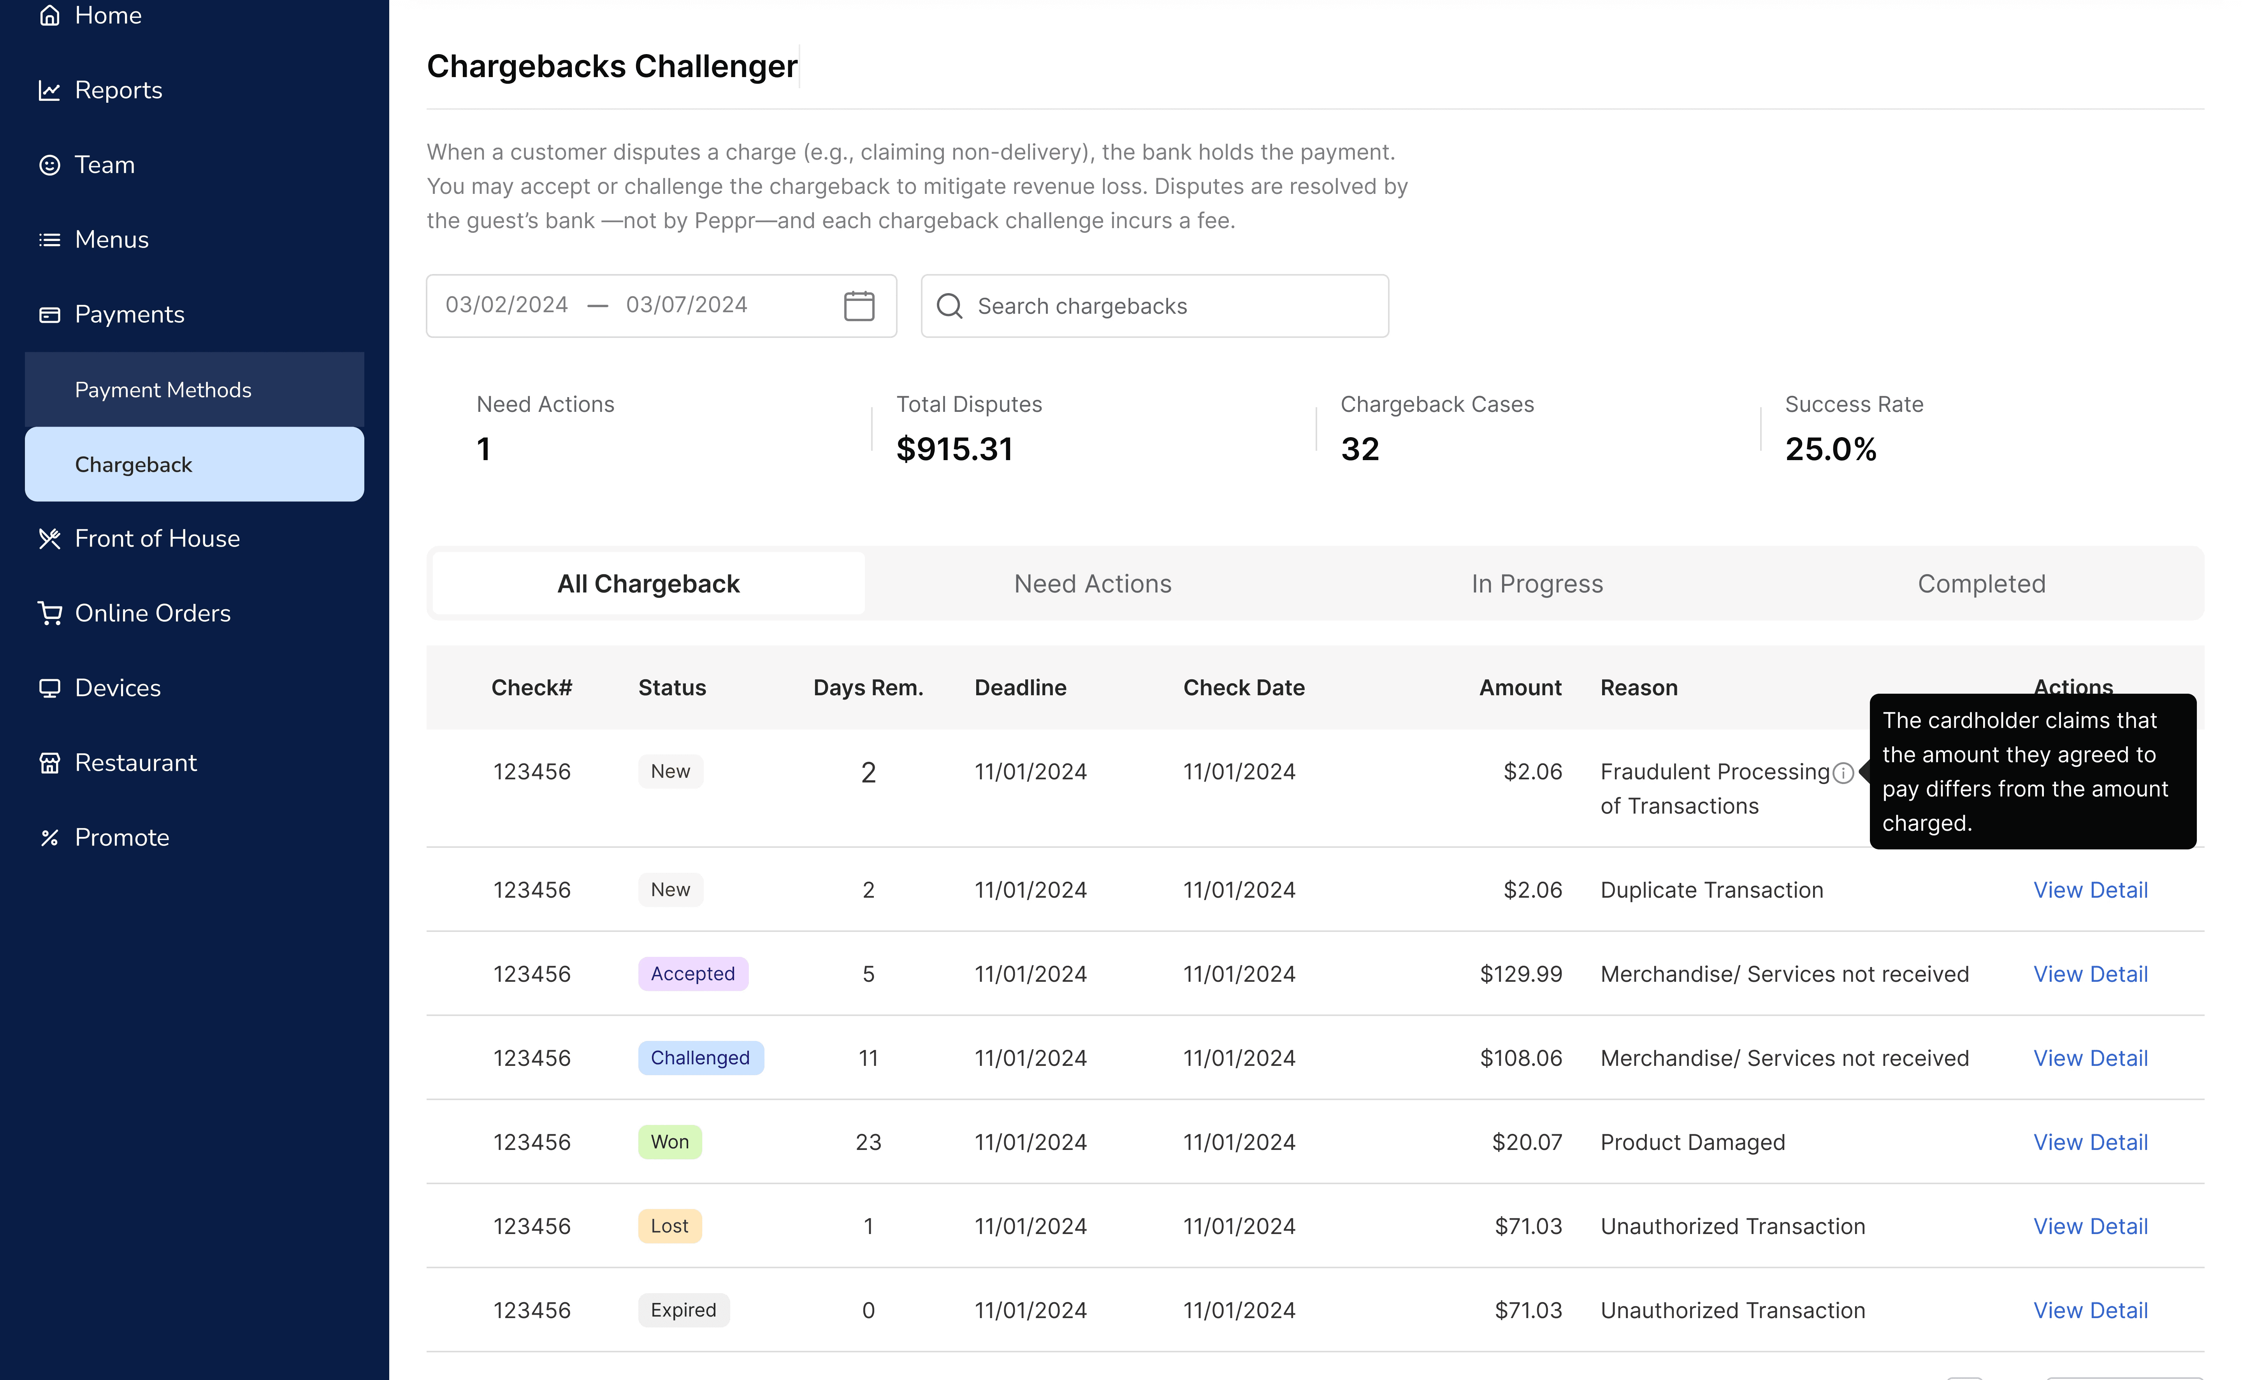Open the Completed tab
The width and height of the screenshot is (2242, 1380).
[1981, 584]
